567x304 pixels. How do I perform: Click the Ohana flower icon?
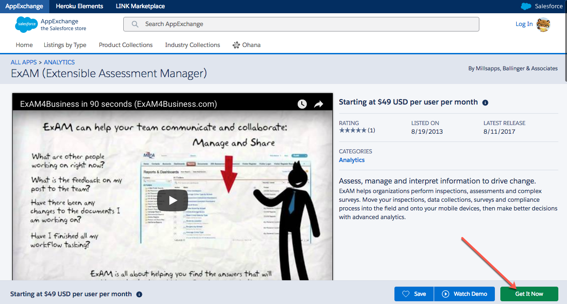pos(236,45)
